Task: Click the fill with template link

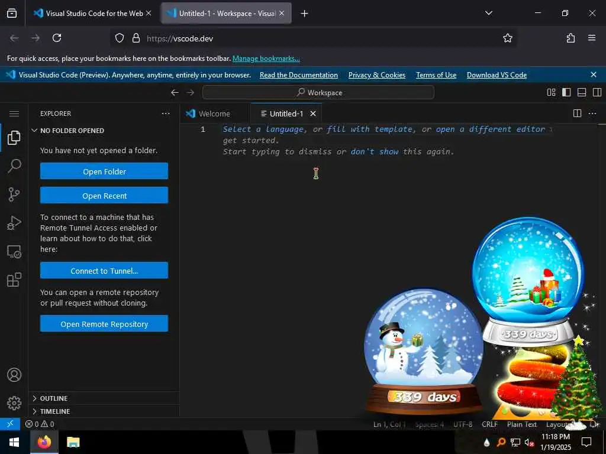Action: click(x=369, y=129)
